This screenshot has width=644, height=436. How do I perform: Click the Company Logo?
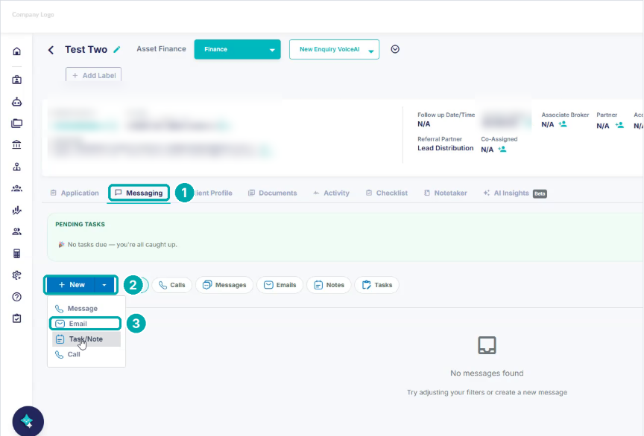pyautogui.click(x=33, y=14)
